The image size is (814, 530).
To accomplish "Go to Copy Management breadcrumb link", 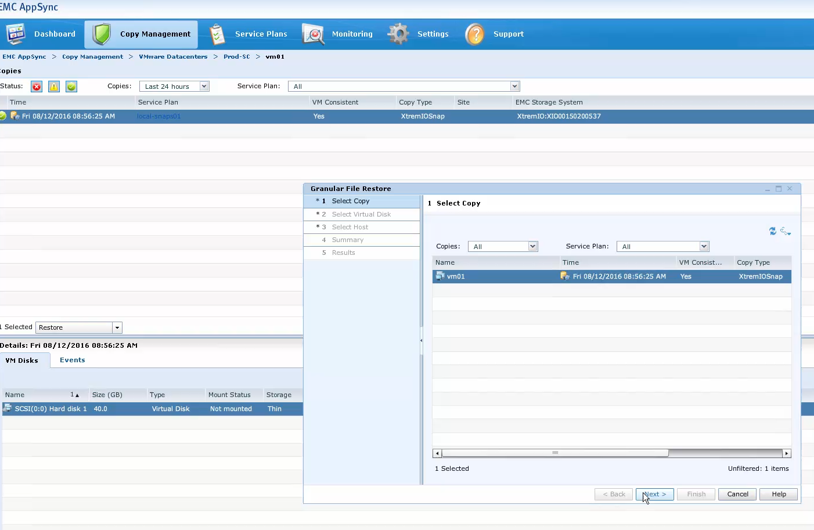I will (x=93, y=57).
